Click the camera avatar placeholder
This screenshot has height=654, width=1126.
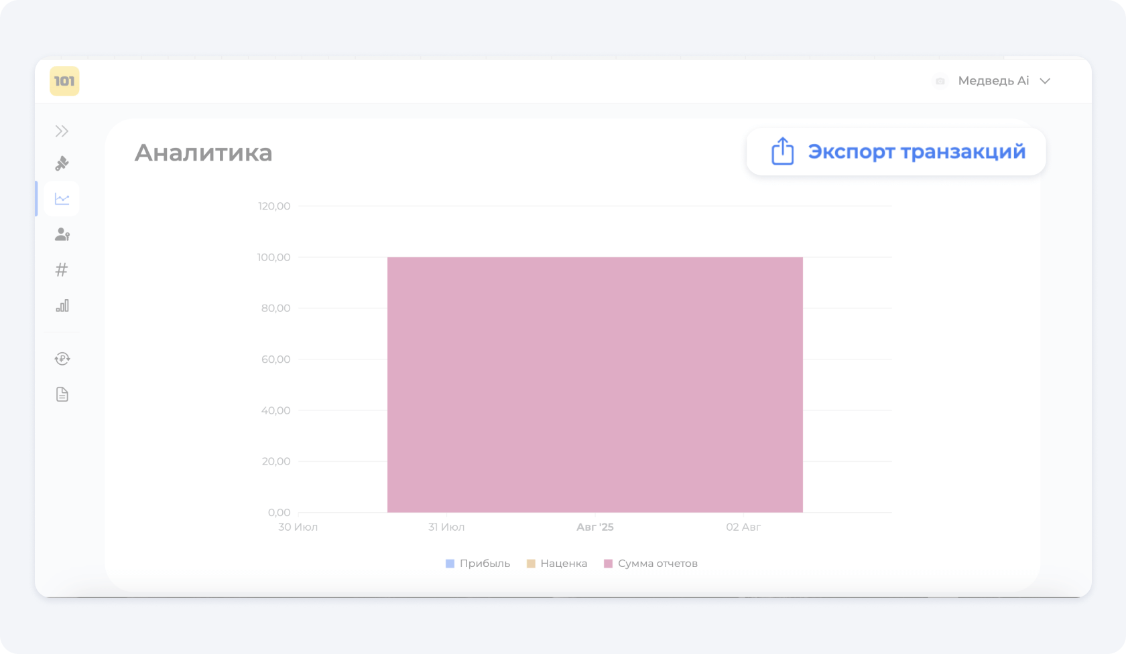940,81
